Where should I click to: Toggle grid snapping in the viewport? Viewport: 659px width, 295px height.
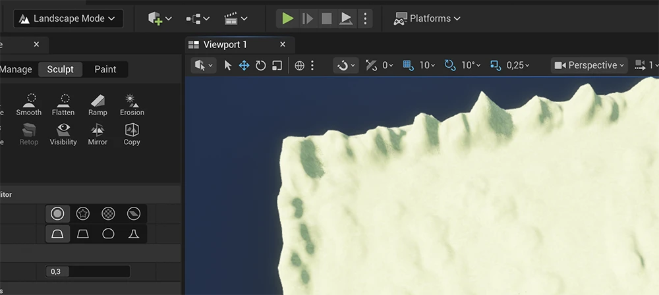point(408,65)
